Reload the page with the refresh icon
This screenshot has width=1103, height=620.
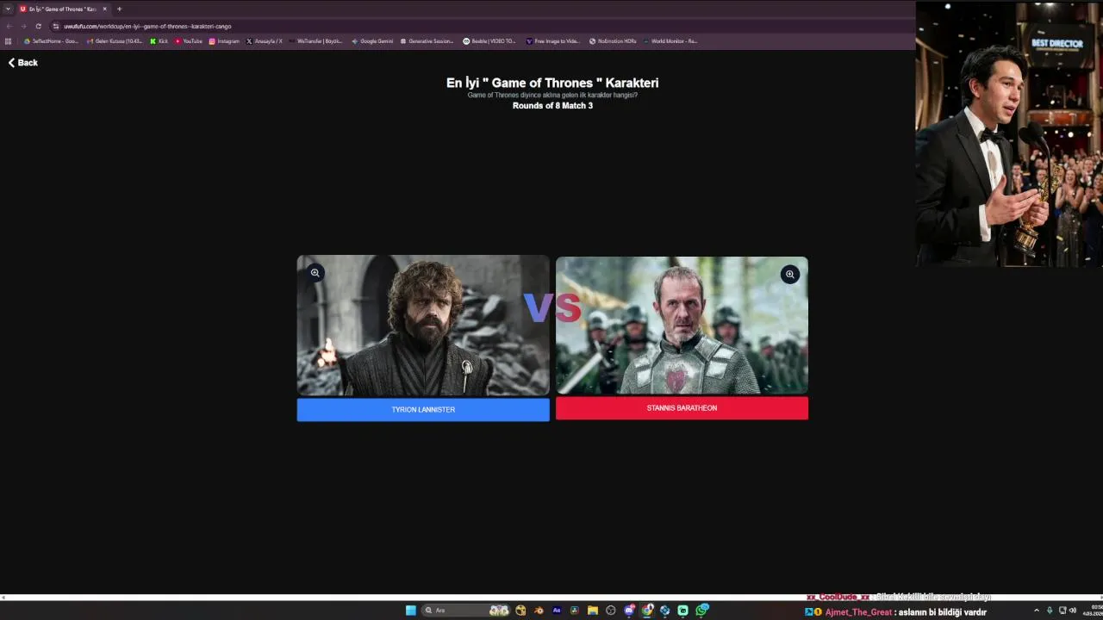click(x=38, y=26)
